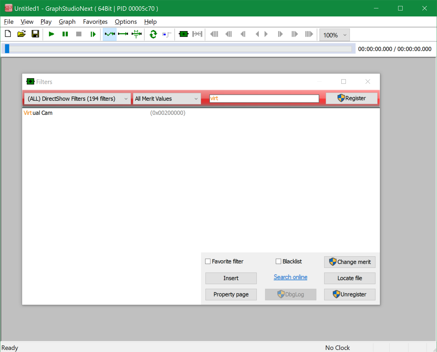437x352 pixels.
Task: Click the merit value (0x00200000) text
Action: 168,113
